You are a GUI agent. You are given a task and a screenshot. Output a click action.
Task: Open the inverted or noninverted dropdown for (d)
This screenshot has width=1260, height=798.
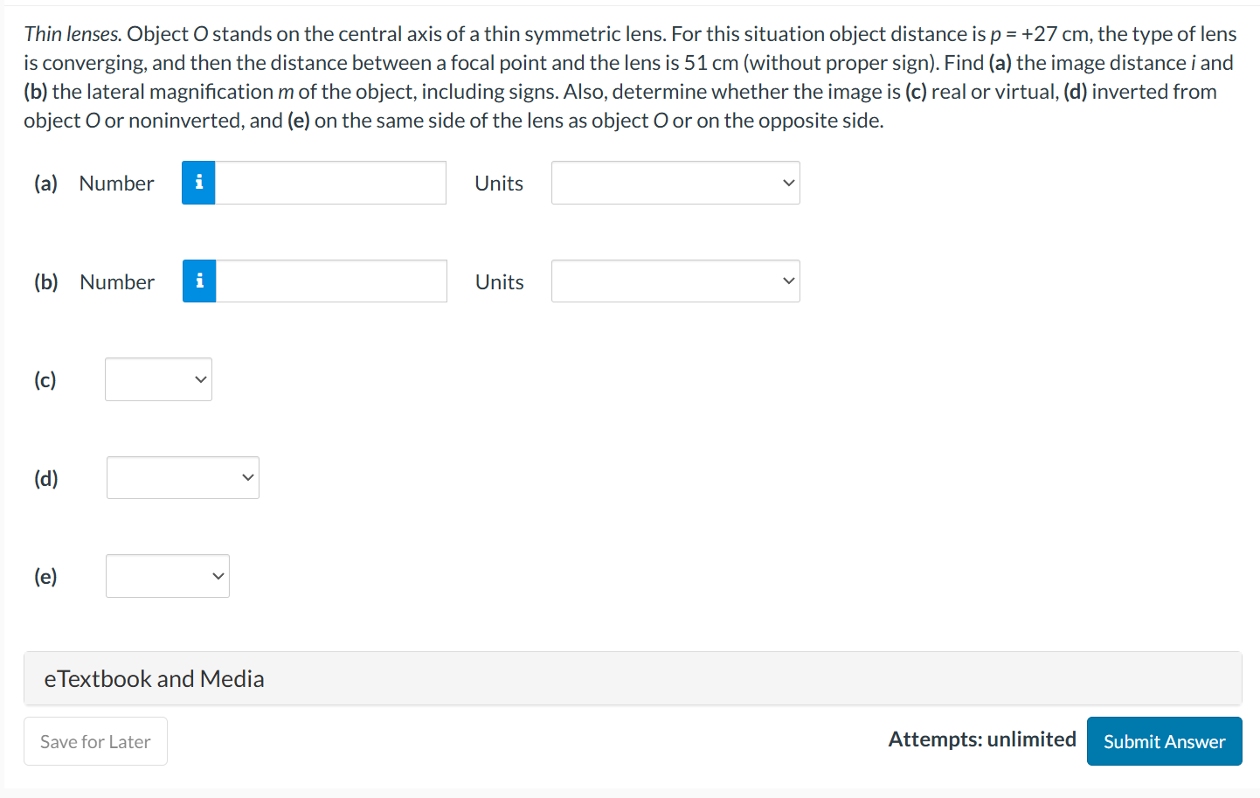point(182,477)
